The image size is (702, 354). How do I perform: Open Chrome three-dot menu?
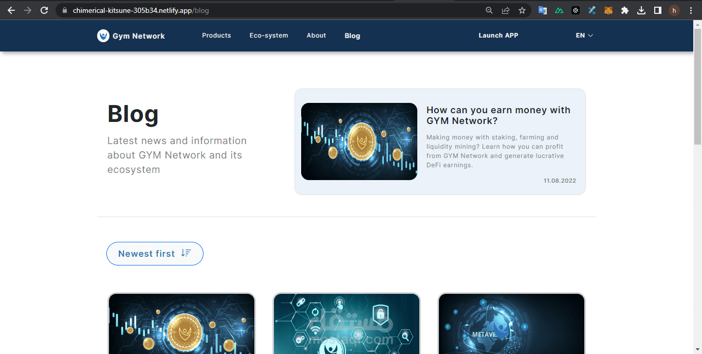[x=691, y=10]
